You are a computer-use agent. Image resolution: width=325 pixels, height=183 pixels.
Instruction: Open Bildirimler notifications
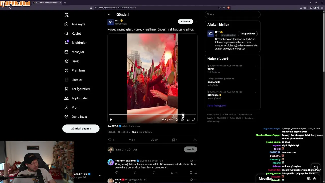(x=75, y=43)
